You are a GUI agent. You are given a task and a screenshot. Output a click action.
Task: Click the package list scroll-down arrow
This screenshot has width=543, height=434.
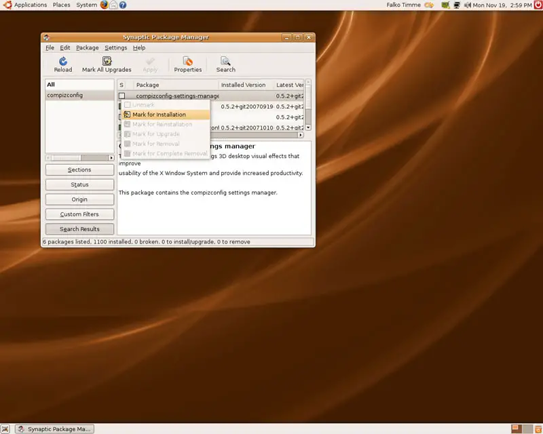pos(308,127)
